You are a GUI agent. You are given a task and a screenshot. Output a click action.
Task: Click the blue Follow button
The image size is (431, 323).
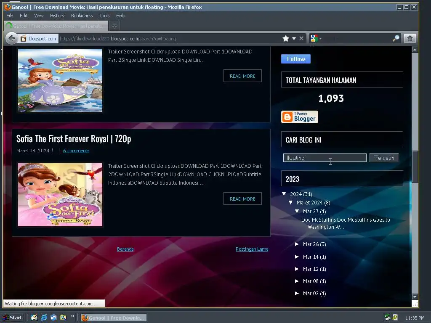tap(296, 59)
